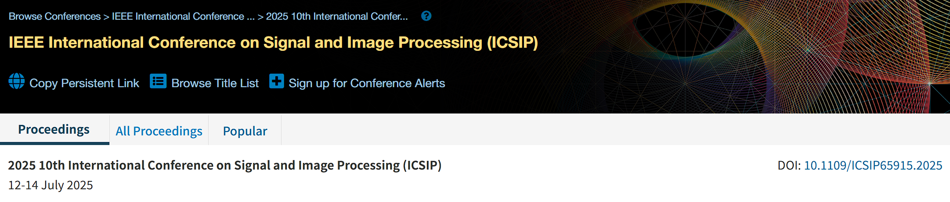Switch to the All Proceedings tab
Screen dimensions: 950x202
(x=159, y=131)
